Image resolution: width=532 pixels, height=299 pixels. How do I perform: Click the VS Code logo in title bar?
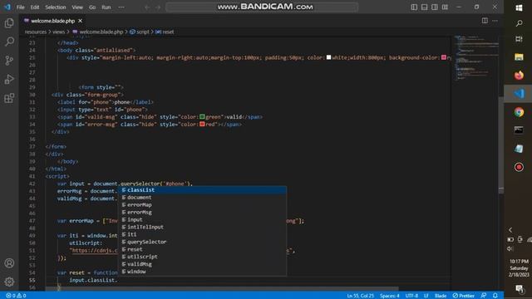click(x=7, y=7)
